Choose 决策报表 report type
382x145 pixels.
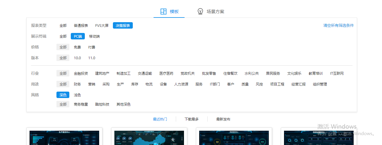click(123, 26)
